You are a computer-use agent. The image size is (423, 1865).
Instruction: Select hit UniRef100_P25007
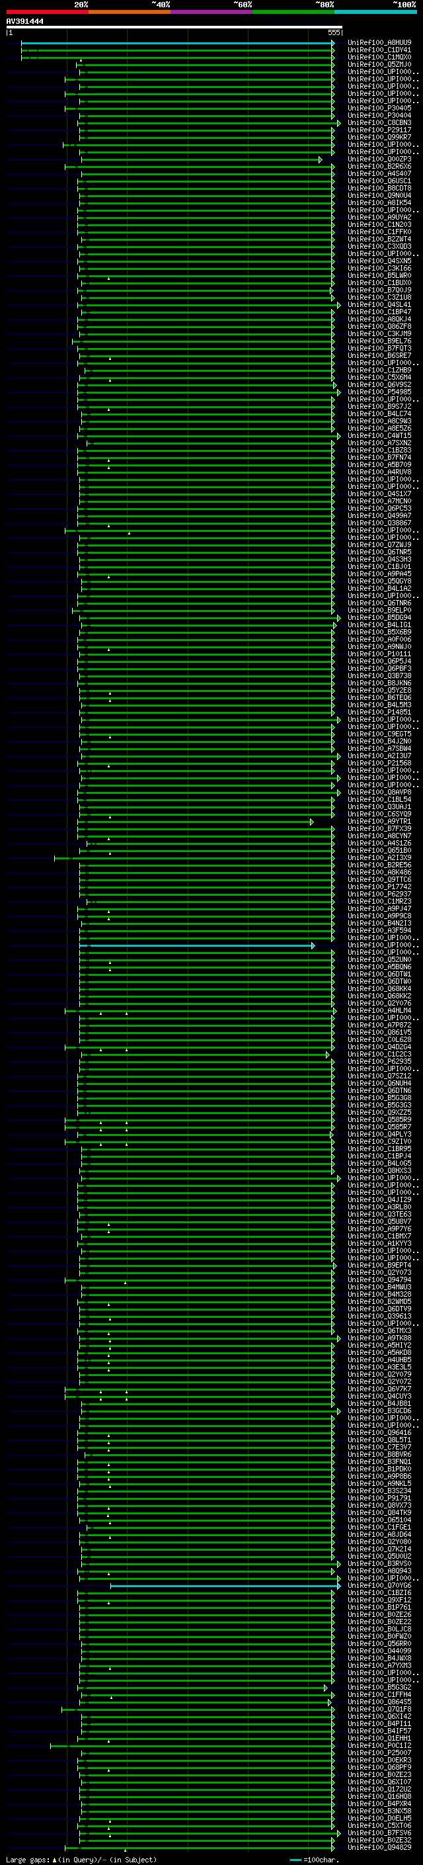pos(379,1753)
